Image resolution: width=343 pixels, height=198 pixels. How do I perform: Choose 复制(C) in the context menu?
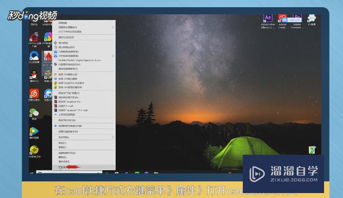84,147
